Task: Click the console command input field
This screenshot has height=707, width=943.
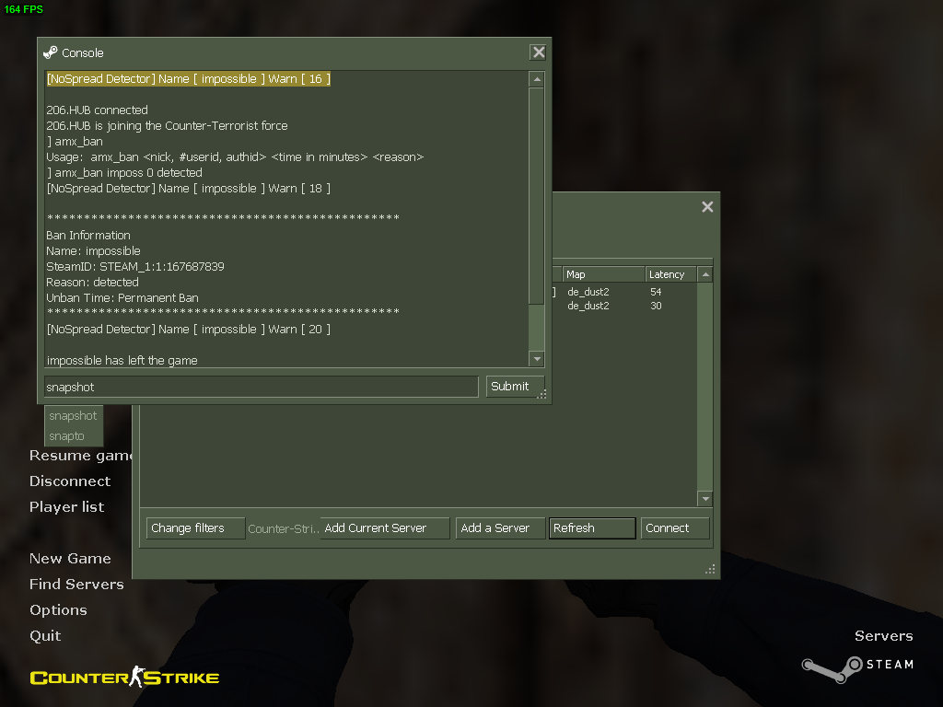Action: (x=262, y=387)
